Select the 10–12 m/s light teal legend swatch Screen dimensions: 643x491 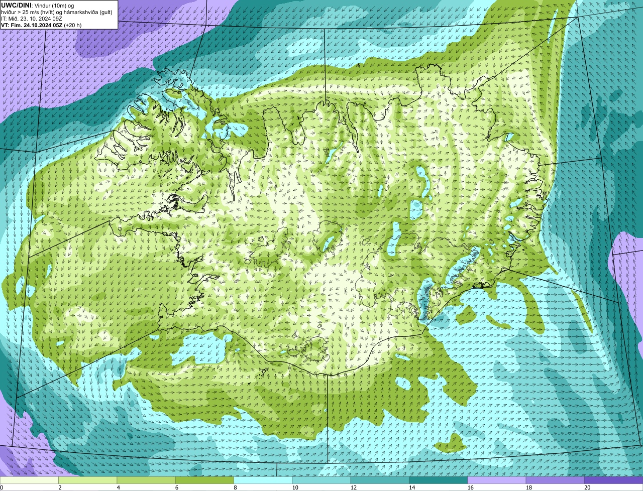pyautogui.click(x=321, y=480)
